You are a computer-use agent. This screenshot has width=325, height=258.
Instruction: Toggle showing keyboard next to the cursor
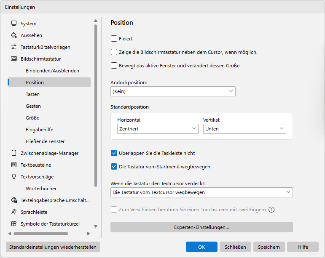pyautogui.click(x=114, y=52)
